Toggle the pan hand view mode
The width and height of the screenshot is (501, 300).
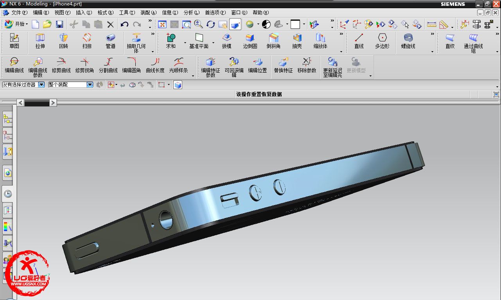223,24
